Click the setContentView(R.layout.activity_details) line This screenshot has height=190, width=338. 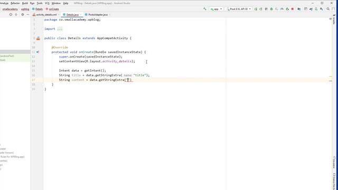[97, 61]
